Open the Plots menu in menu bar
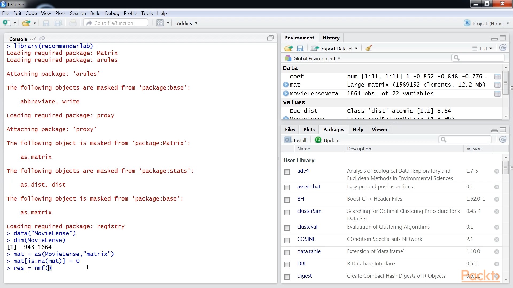The image size is (513, 288). 60,13
